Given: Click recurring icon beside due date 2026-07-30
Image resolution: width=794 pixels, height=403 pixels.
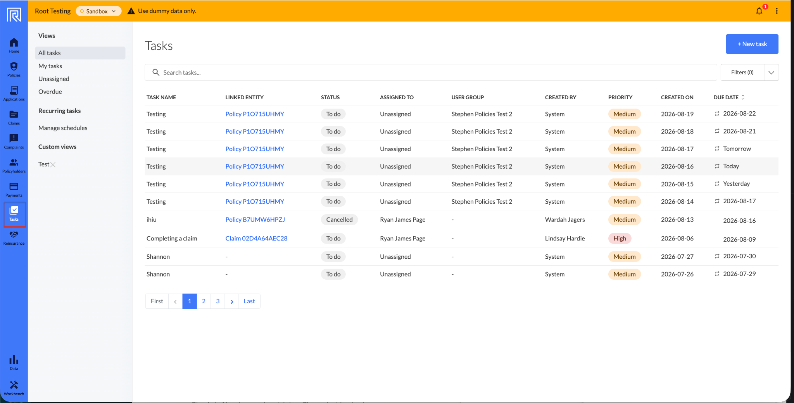Looking at the screenshot, I should point(717,256).
